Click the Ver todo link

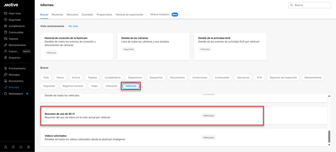coord(73,26)
